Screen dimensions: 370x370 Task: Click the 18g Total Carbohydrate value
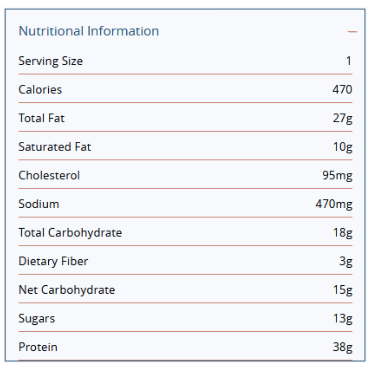pyautogui.click(x=342, y=233)
